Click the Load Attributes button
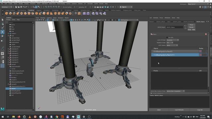The height and width of the screenshot is (119, 212). coord(179,110)
